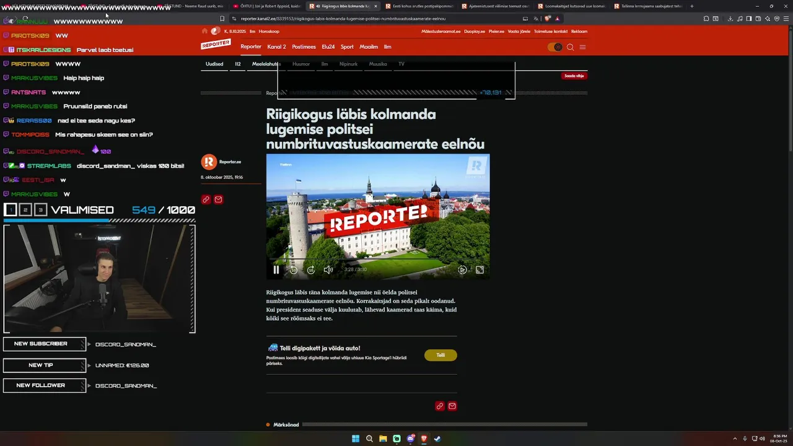The width and height of the screenshot is (793, 446).
Task: Switch to the Nipinurk sub-tab
Action: point(348,64)
